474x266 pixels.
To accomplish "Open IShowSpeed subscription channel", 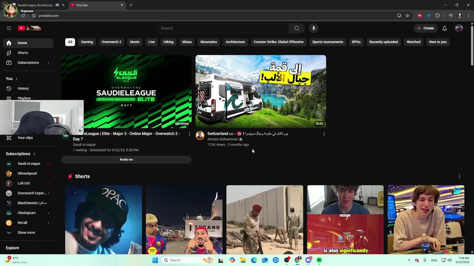I will [x=28, y=174].
